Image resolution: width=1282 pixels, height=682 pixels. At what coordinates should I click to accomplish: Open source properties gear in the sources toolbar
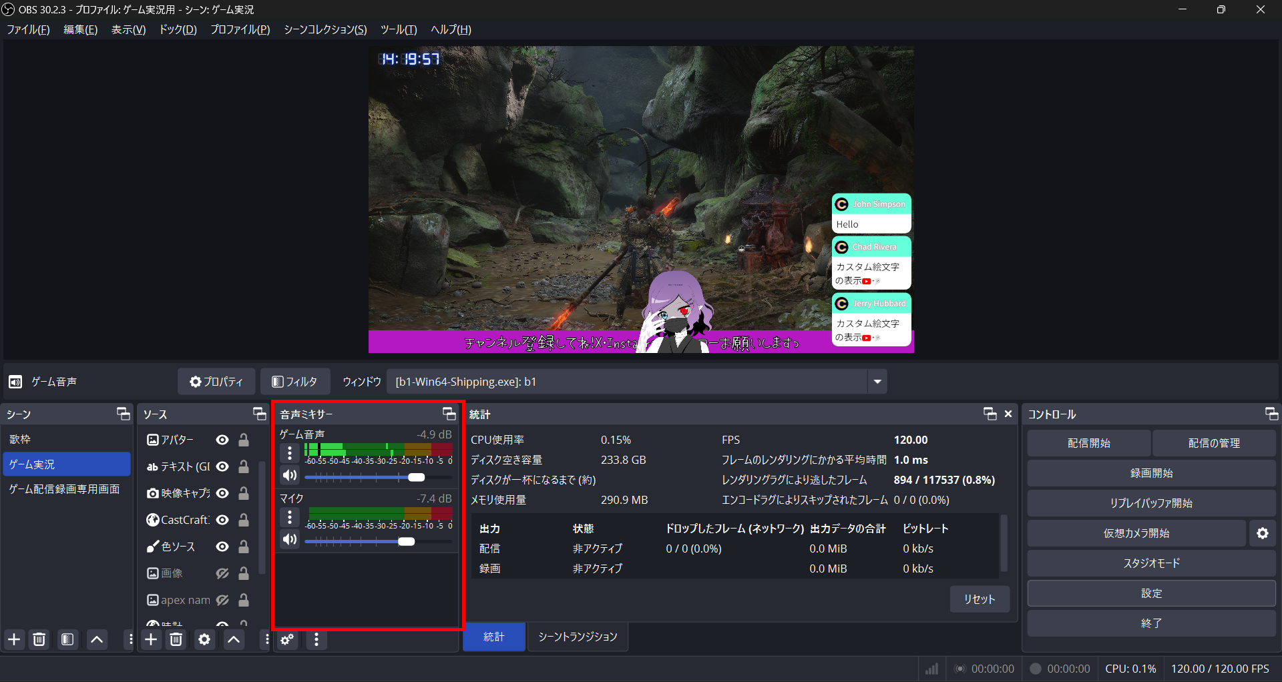204,639
